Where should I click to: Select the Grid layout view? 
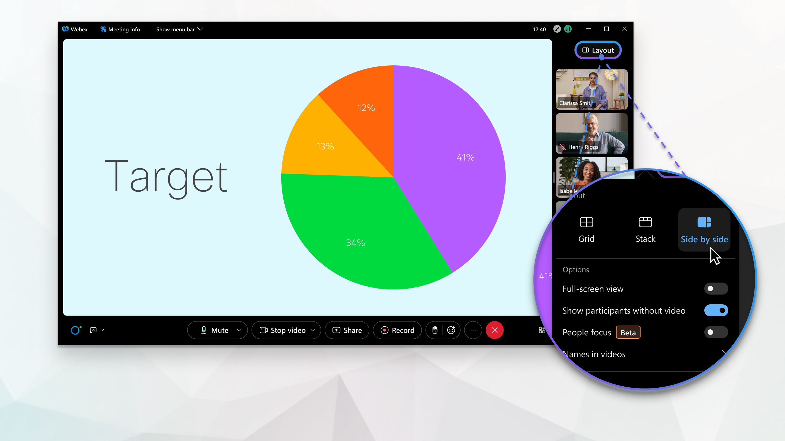pyautogui.click(x=586, y=228)
